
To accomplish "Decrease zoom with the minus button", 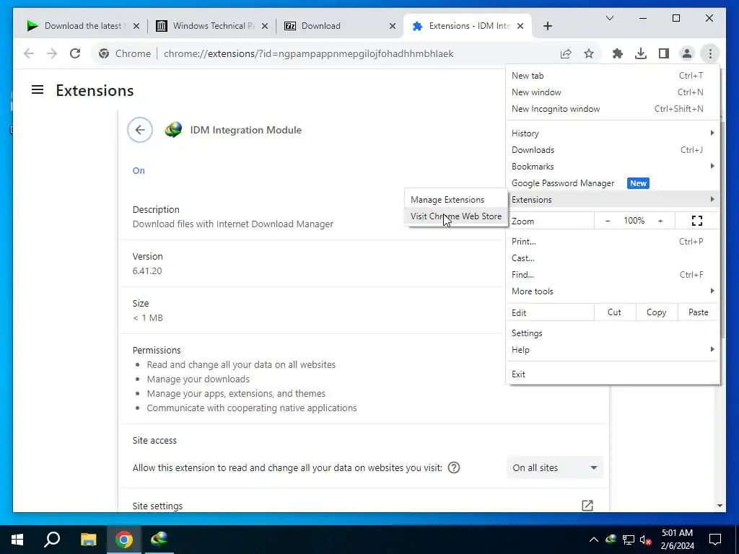I will pos(608,221).
